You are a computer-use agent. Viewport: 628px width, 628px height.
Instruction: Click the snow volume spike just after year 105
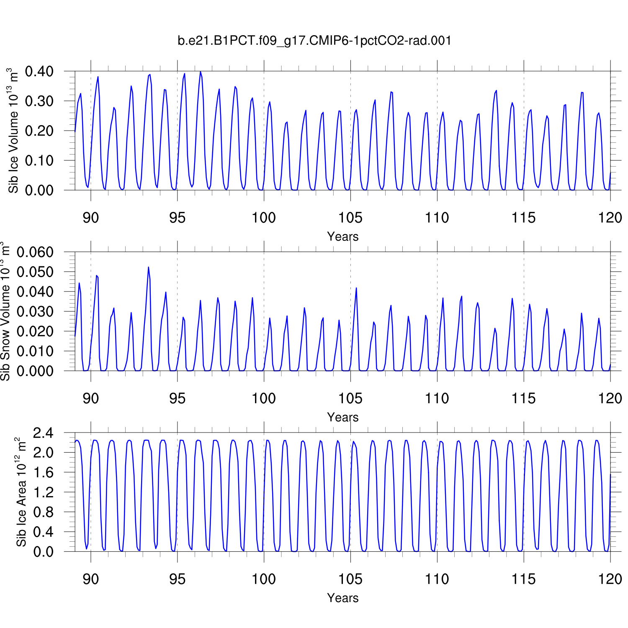pyautogui.click(x=356, y=288)
